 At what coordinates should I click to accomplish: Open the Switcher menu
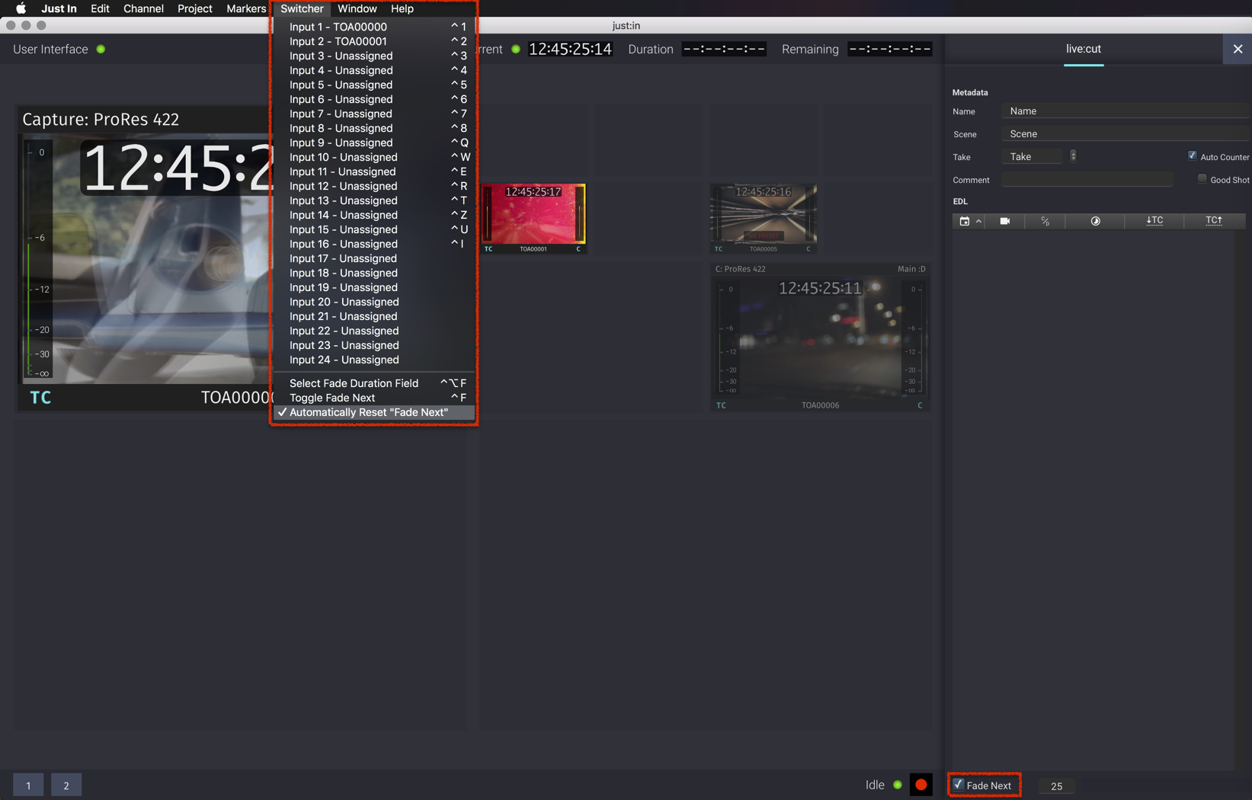point(302,8)
